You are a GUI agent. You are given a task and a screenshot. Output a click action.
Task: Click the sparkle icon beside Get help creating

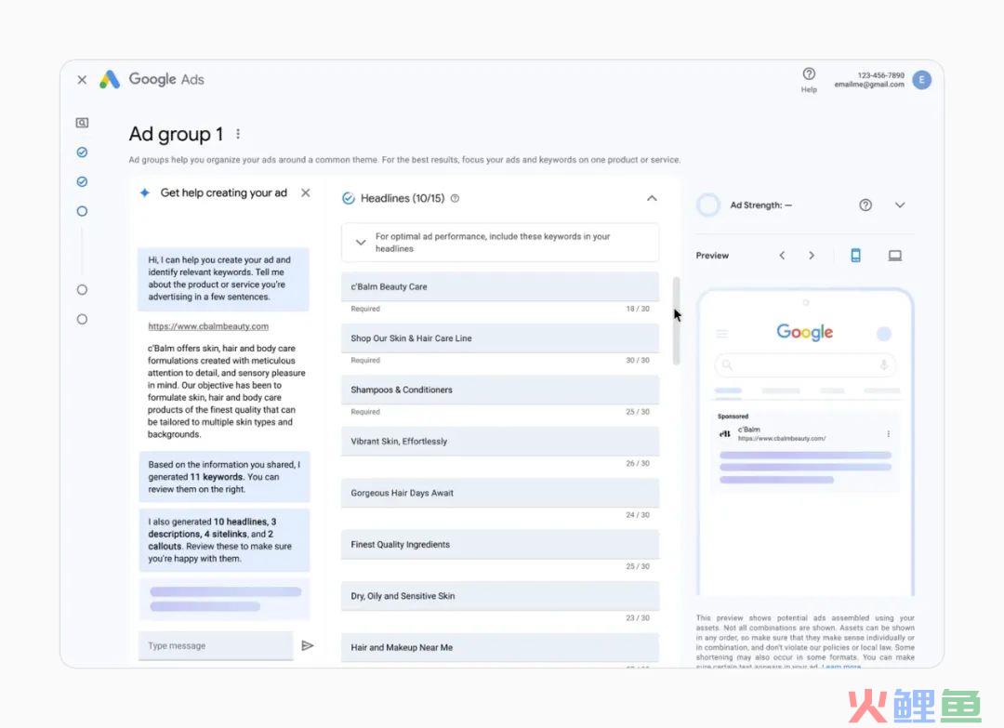pos(145,192)
